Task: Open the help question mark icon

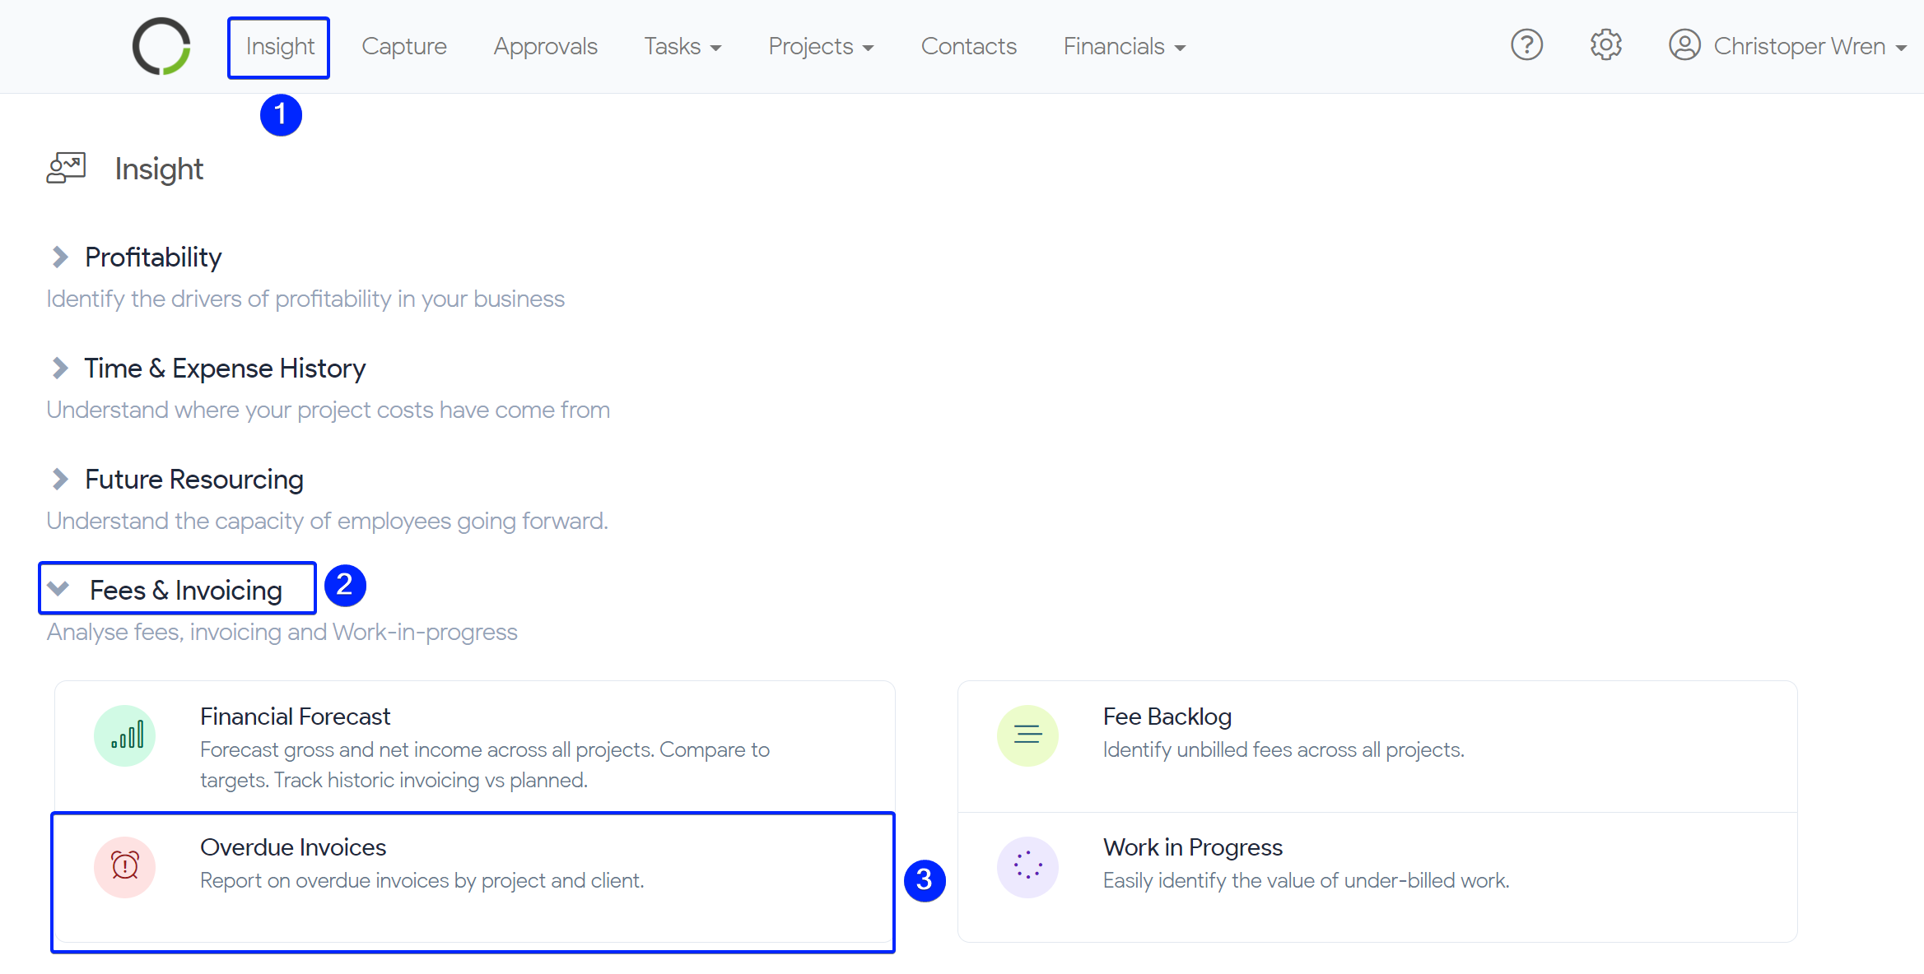Action: 1526,45
